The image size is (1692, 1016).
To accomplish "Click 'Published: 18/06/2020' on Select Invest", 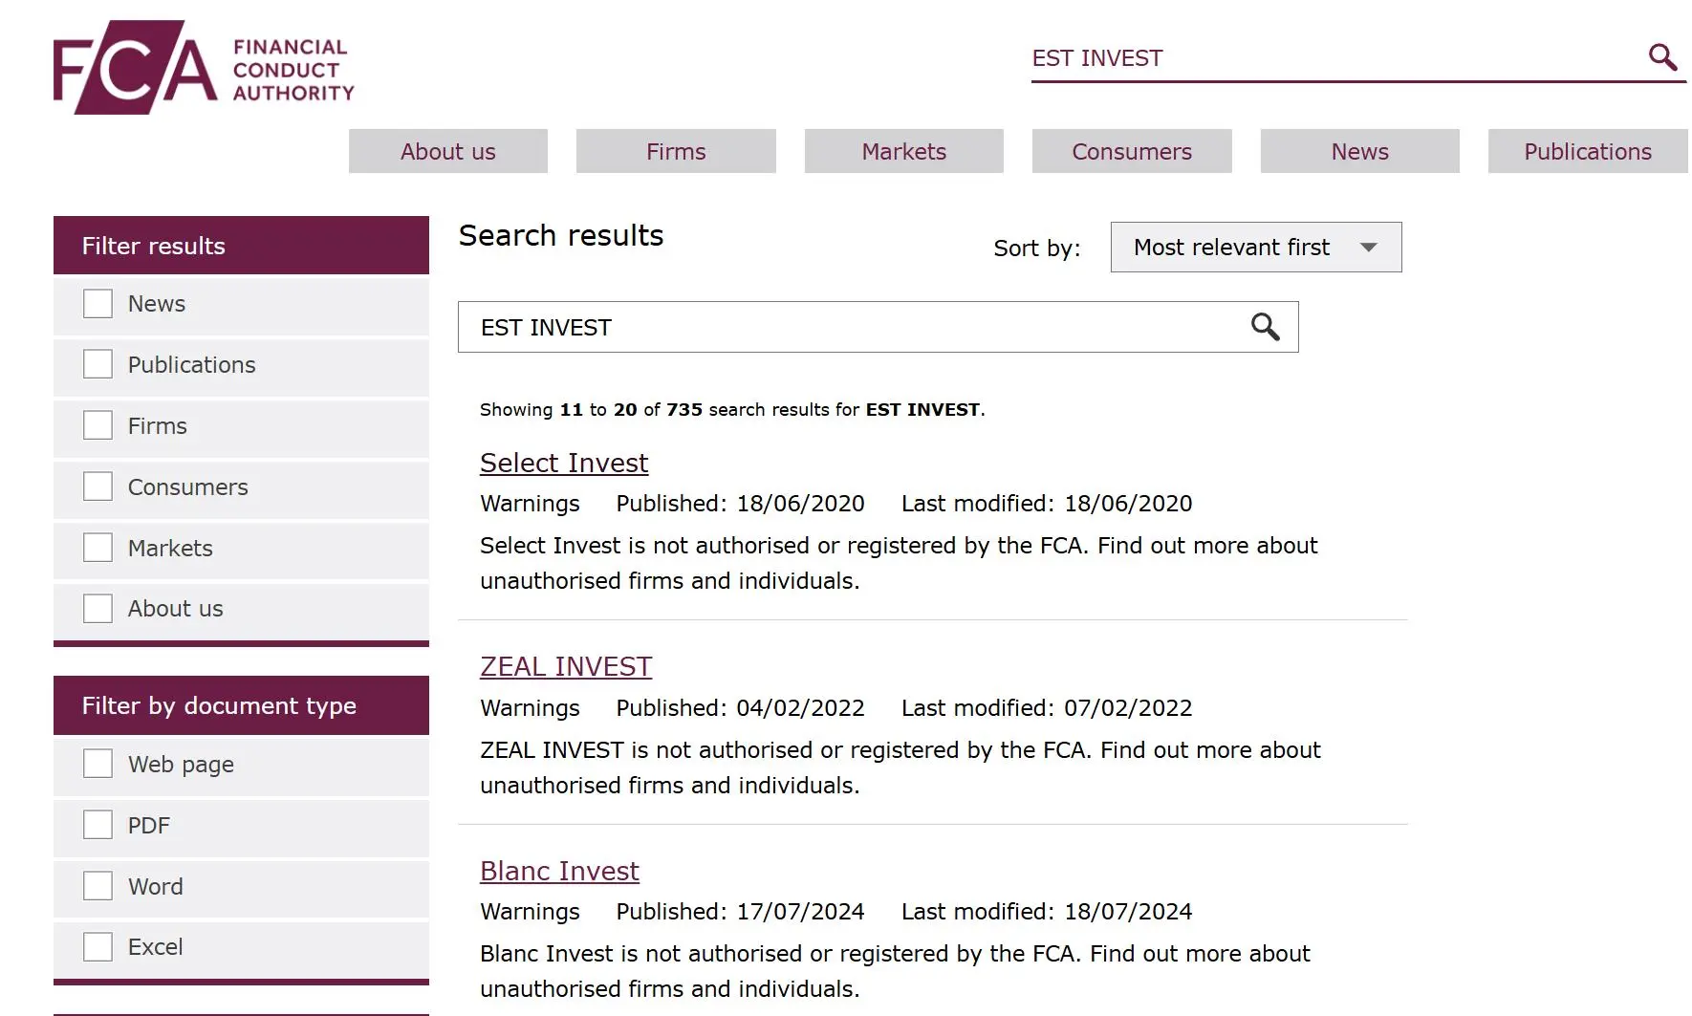I will [x=740, y=504].
